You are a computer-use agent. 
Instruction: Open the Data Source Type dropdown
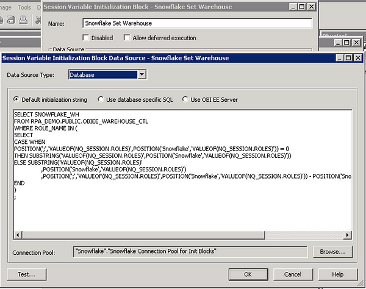point(142,74)
